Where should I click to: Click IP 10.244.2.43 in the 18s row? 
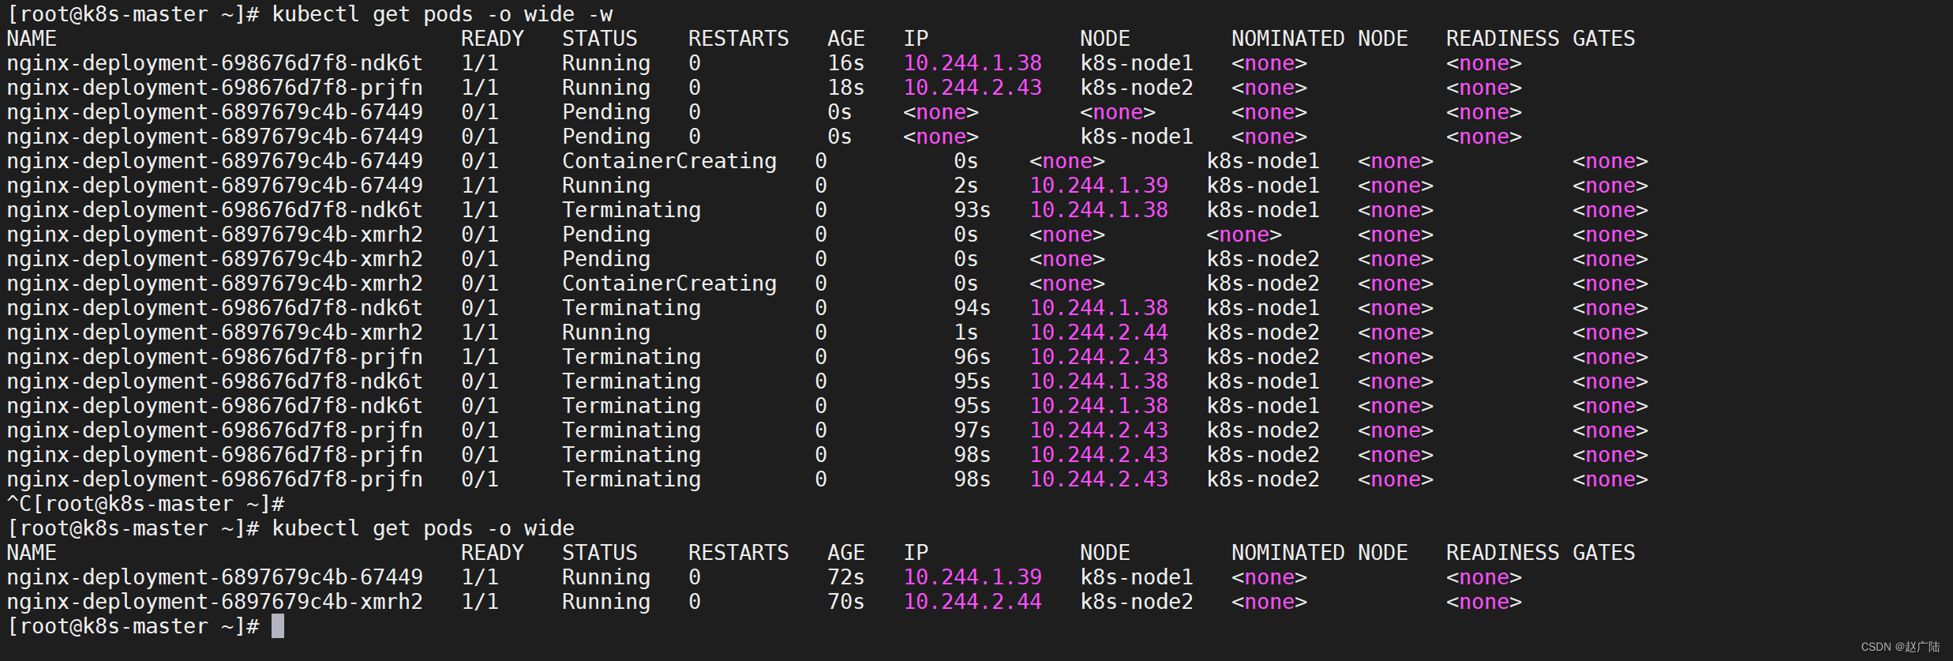(x=973, y=88)
